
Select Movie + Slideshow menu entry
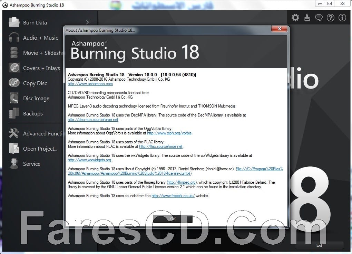pyautogui.click(x=43, y=53)
